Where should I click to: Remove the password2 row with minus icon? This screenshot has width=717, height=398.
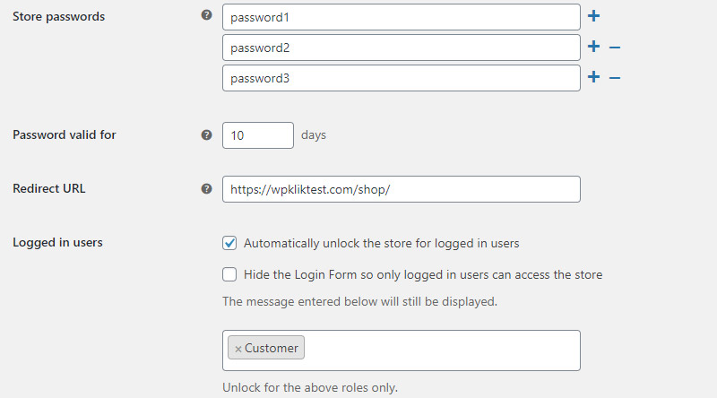pos(615,48)
